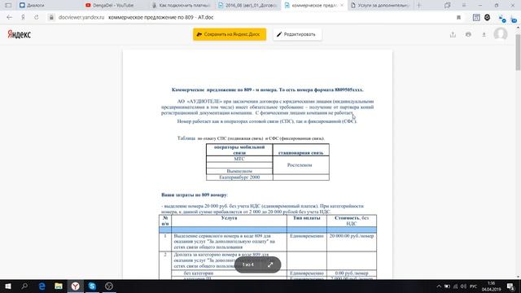Click the site lock security icon
The image size is (521, 293).
(x=51, y=17)
